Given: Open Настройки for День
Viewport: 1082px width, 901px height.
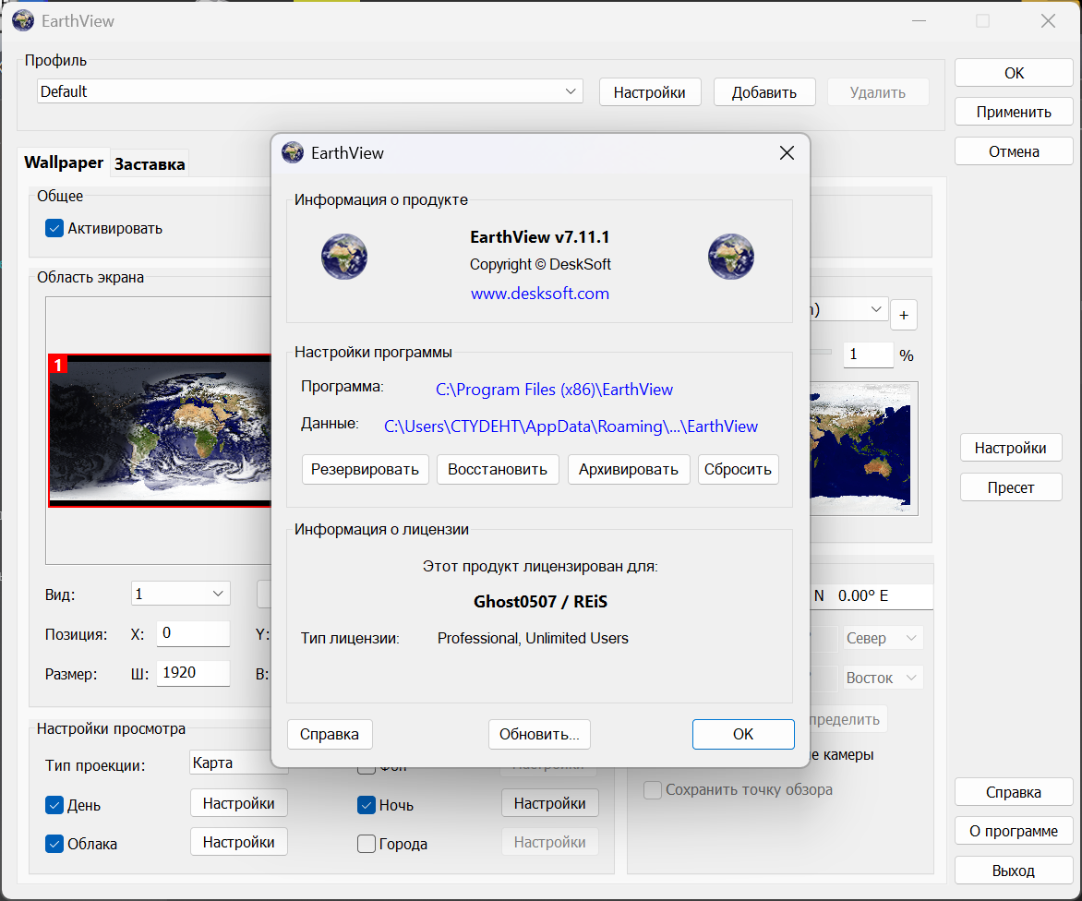Looking at the screenshot, I should point(239,803).
